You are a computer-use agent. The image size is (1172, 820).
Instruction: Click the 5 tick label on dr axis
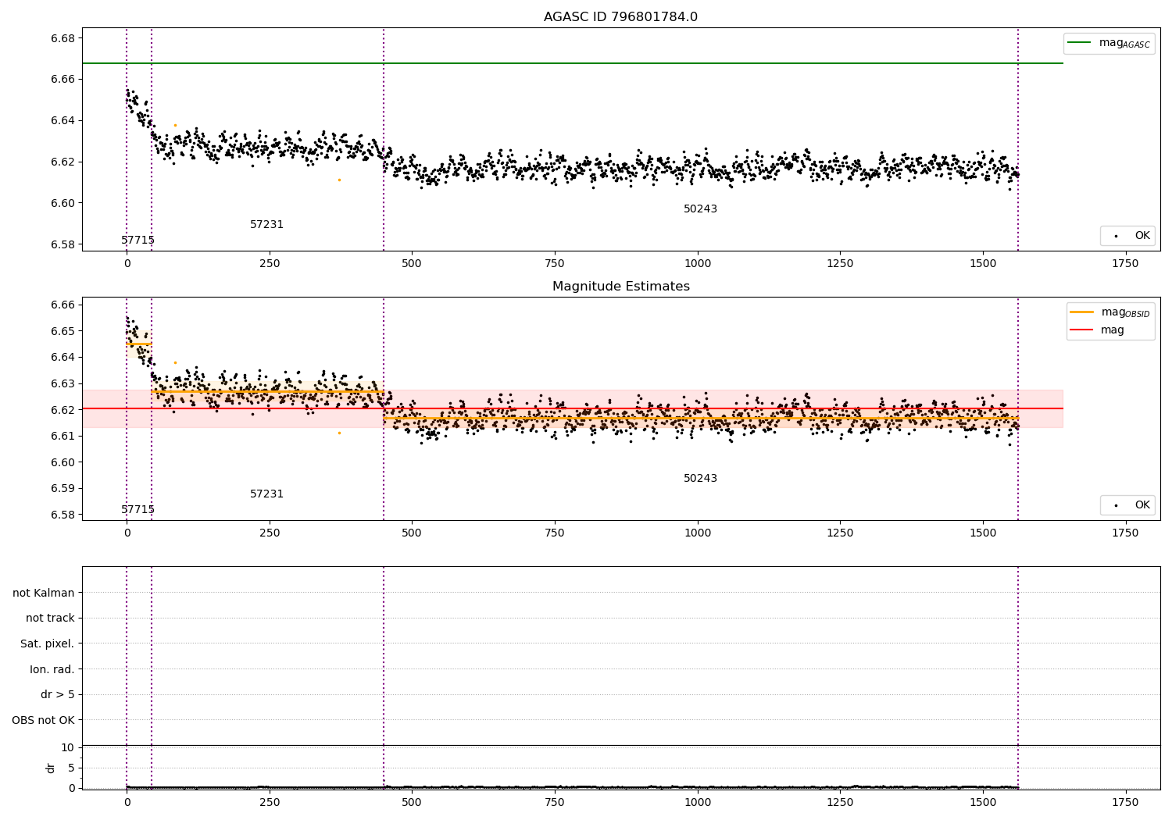pyautogui.click(x=72, y=768)
